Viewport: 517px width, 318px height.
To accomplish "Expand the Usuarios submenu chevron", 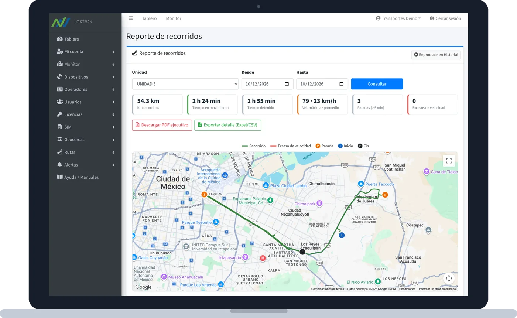I will pos(114,102).
